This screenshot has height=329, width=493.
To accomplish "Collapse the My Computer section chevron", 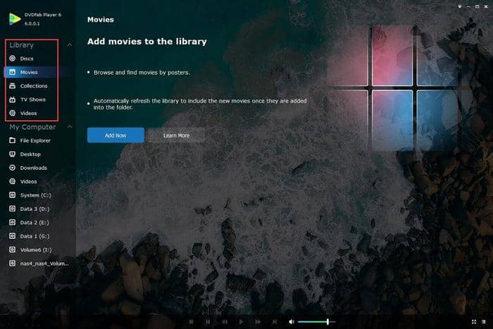I will [70, 127].
